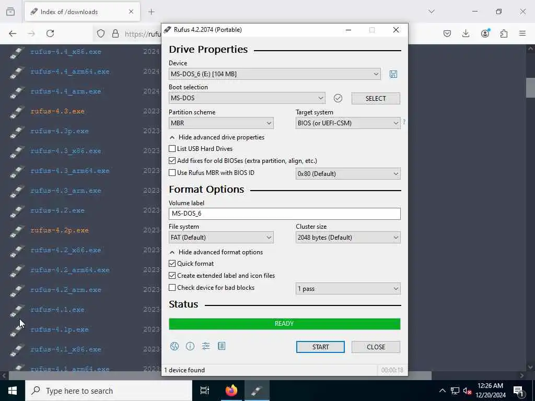
Task: Click the Windows Start button
Action: coord(13,391)
